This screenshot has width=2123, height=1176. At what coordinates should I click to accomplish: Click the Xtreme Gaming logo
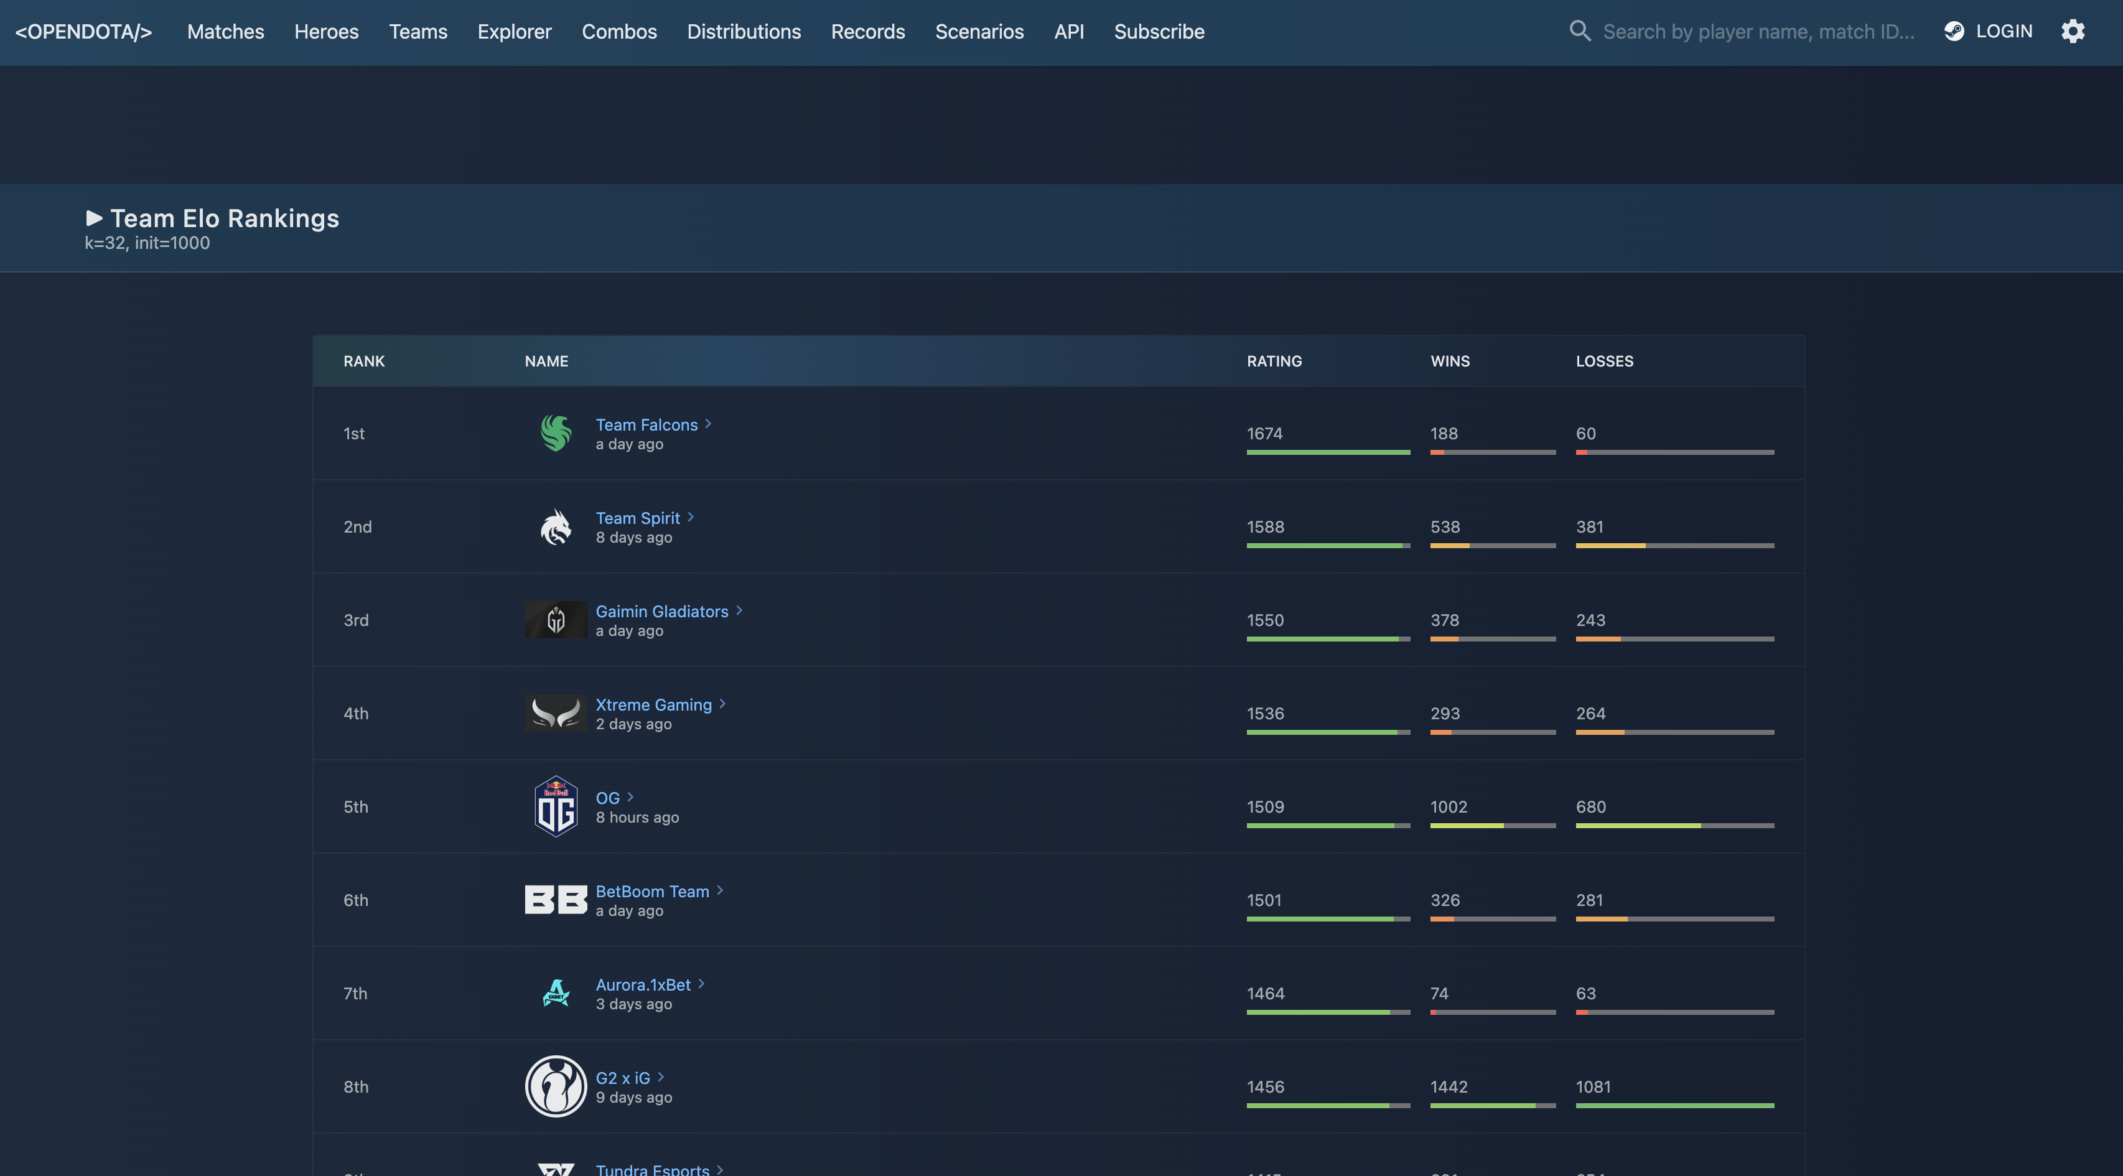[x=556, y=714]
